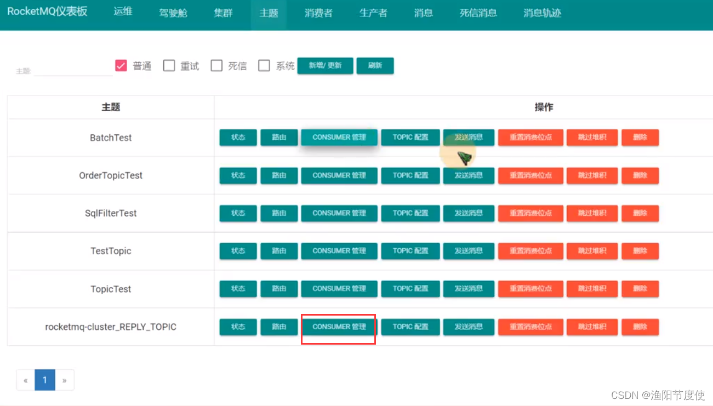Open TOPIC 配置 for TestTopic
The width and height of the screenshot is (713, 406).
click(x=410, y=251)
